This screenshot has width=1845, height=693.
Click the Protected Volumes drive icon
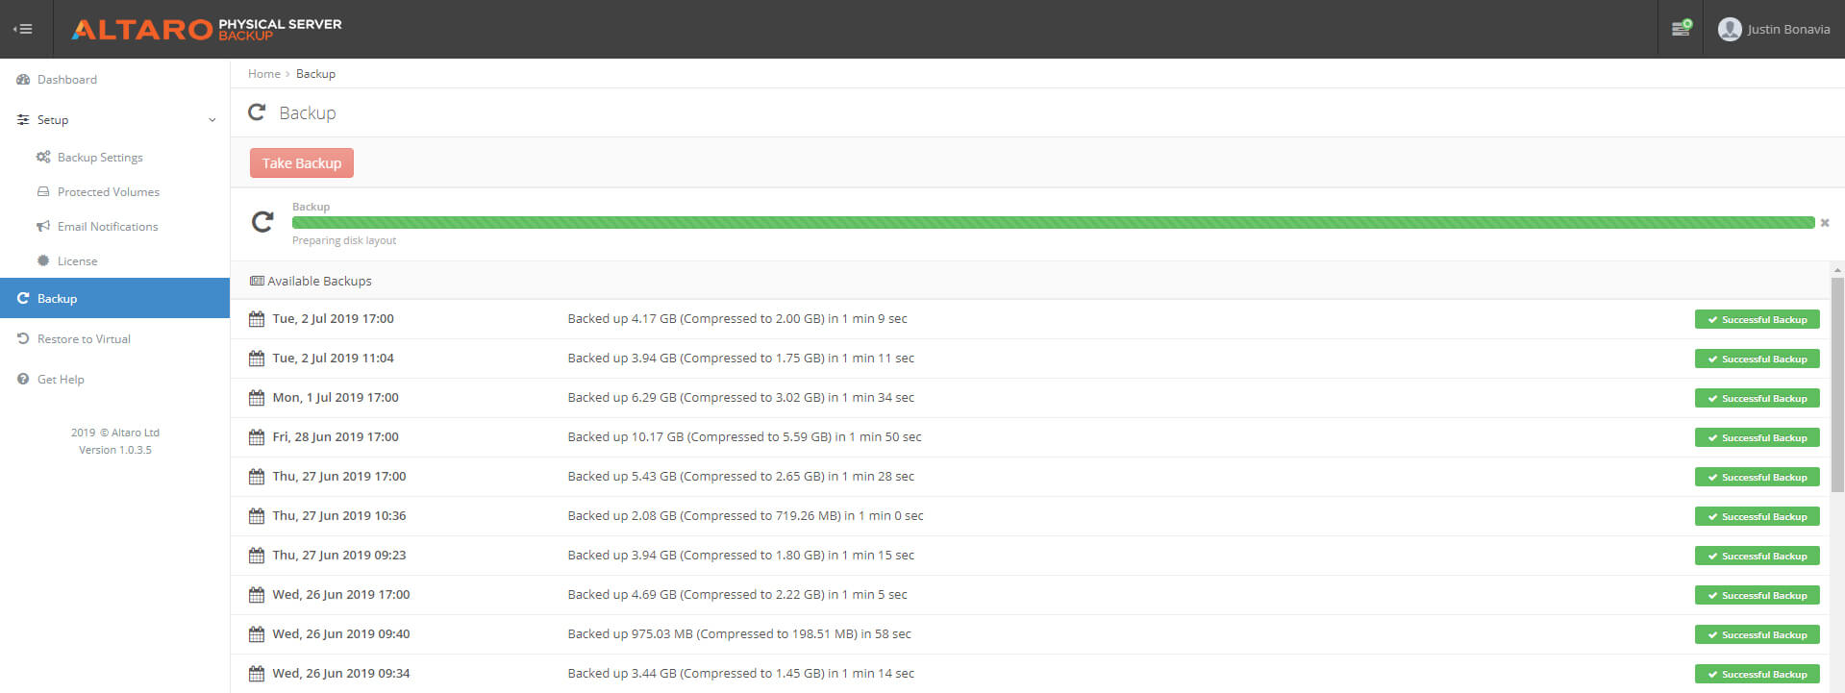[43, 191]
